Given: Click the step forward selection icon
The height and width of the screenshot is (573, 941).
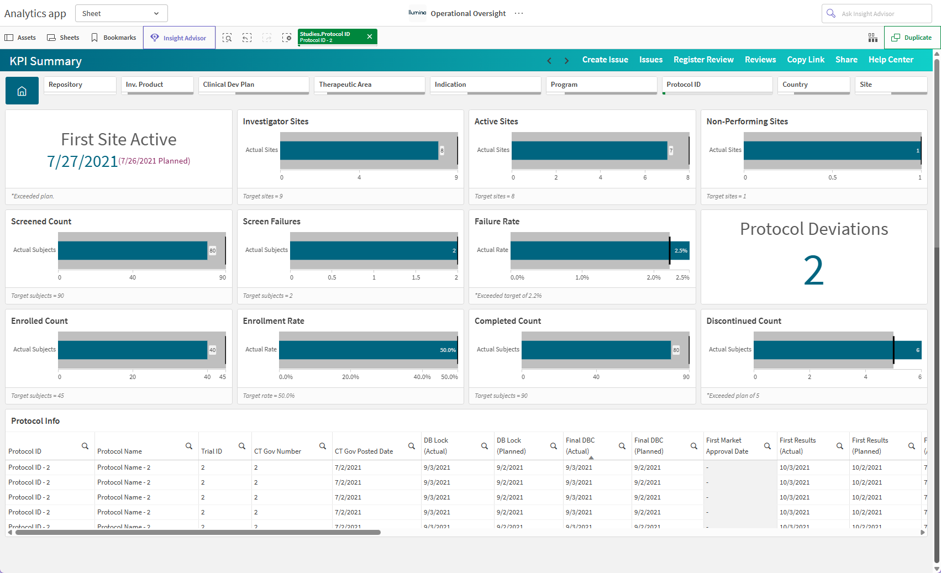Looking at the screenshot, I should (267, 38).
